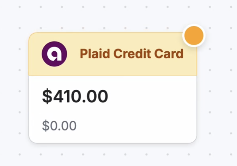Click the purple Ally bank logo
Screen dimensions: 237x166
54,54
